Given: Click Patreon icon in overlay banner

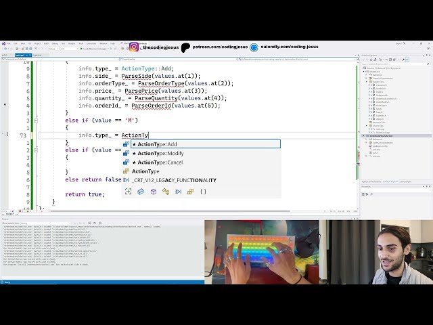Looking at the screenshot, I should pyautogui.click(x=185, y=47).
